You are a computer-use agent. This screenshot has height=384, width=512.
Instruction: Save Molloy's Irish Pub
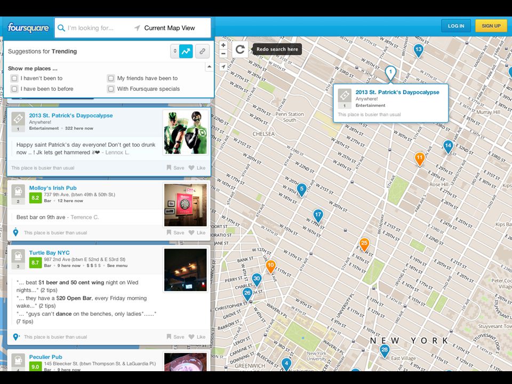click(x=175, y=233)
